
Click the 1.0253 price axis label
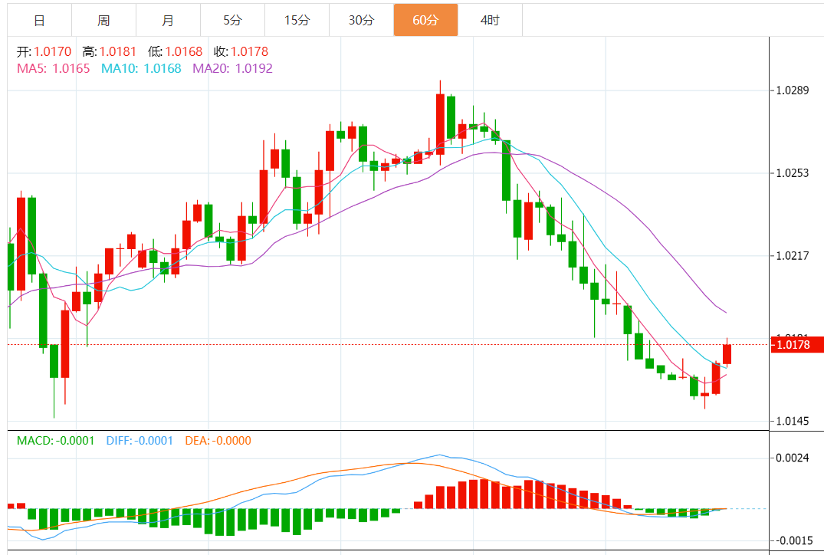(793, 173)
